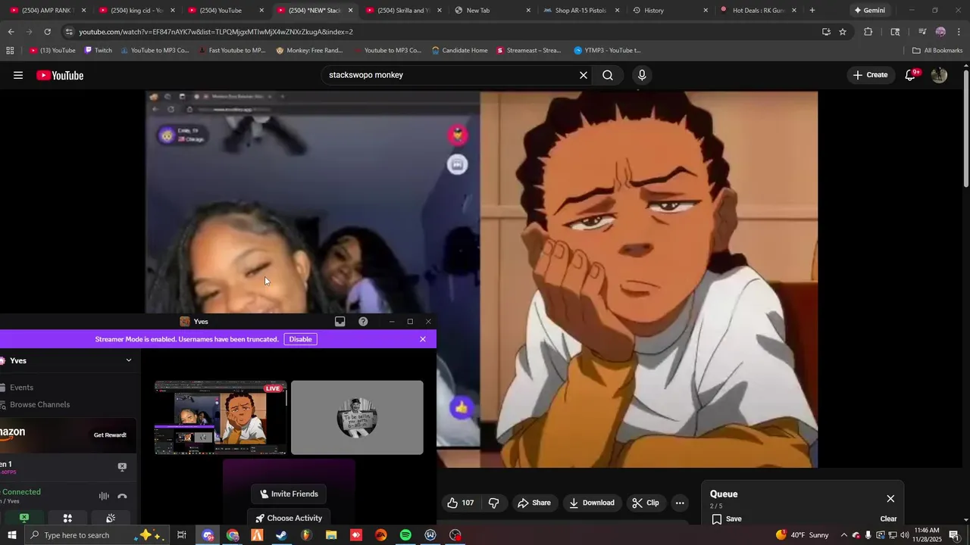Viewport: 970px width, 545px height.
Task: Expand the Yves server dropdown
Action: pyautogui.click(x=129, y=360)
